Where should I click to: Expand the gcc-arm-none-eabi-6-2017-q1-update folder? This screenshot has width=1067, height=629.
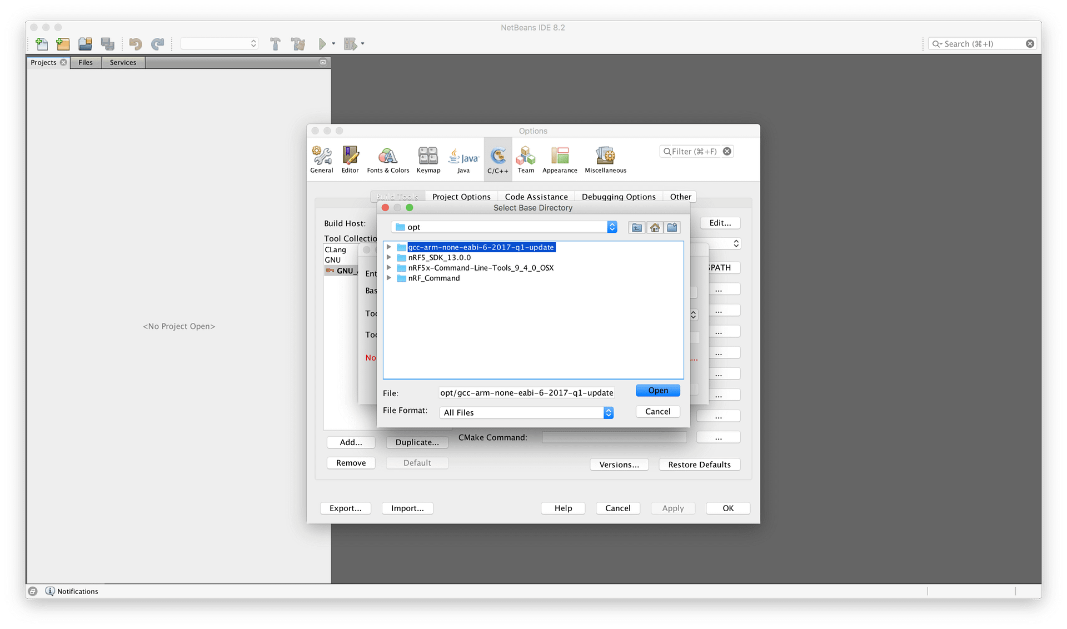pos(389,247)
